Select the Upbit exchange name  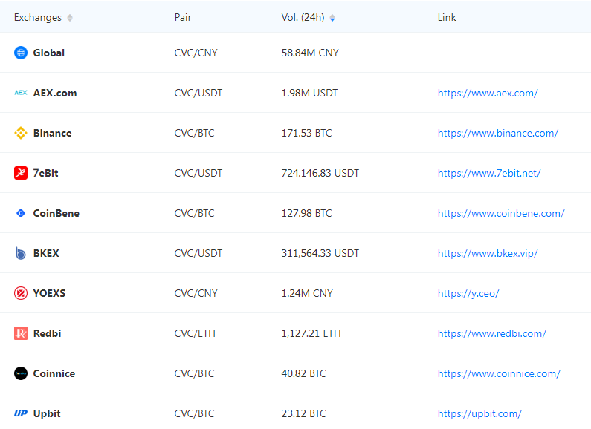click(47, 413)
